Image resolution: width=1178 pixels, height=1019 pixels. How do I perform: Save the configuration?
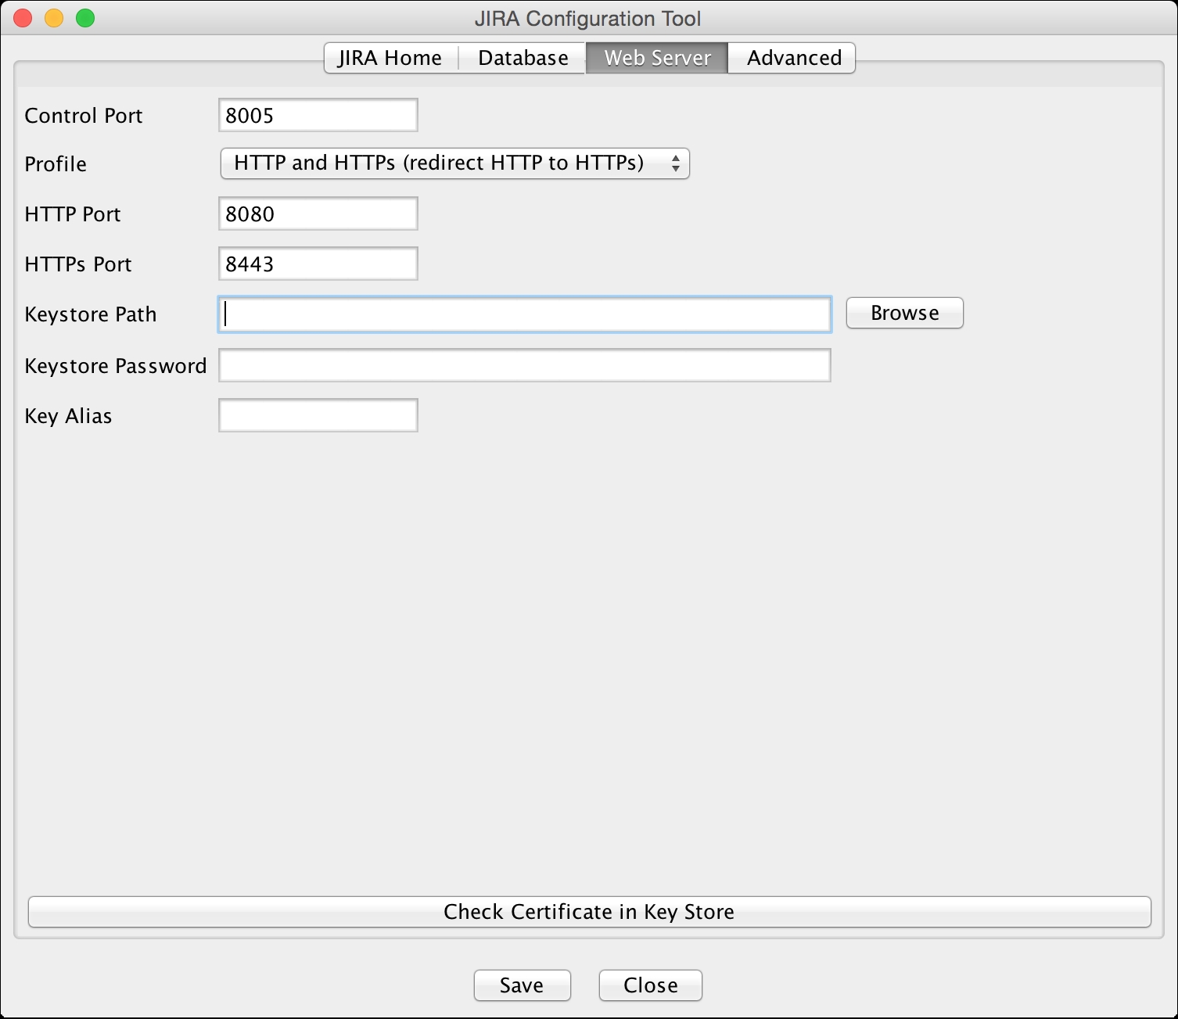pos(523,985)
